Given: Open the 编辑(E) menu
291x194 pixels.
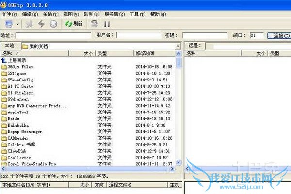Looking at the screenshot, I should [x=30, y=14].
